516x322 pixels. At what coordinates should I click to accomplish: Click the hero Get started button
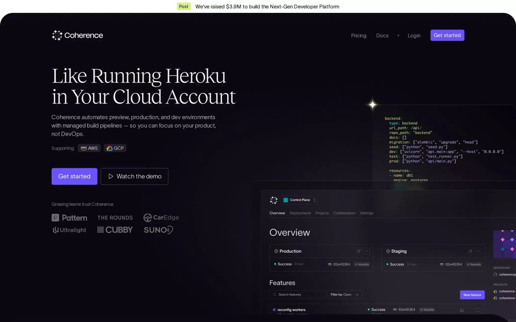click(74, 176)
